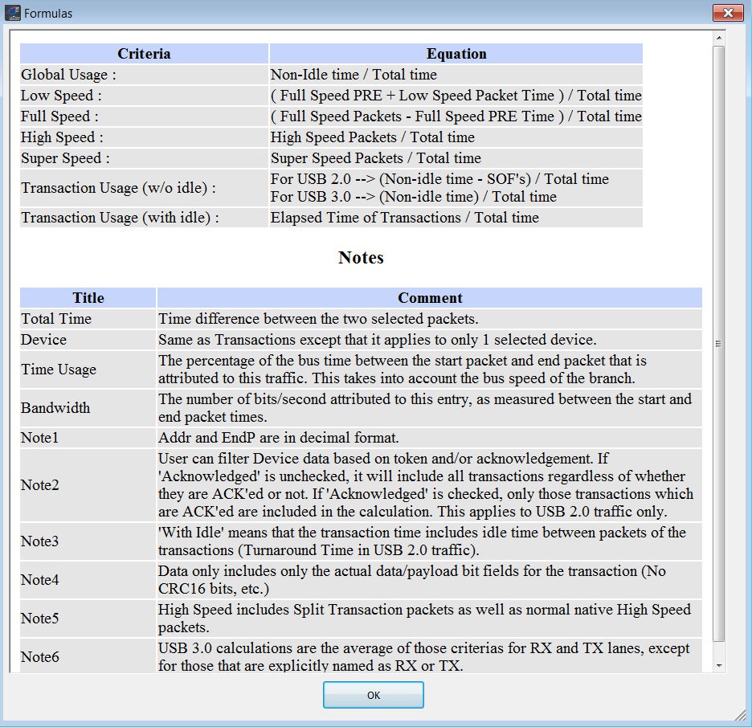Click the resize grip at window corner
The height and width of the screenshot is (727, 752).
coord(741,714)
